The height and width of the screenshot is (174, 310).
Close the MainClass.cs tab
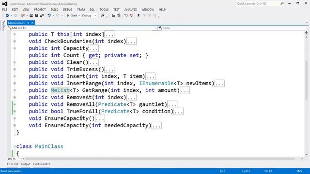pos(32,23)
